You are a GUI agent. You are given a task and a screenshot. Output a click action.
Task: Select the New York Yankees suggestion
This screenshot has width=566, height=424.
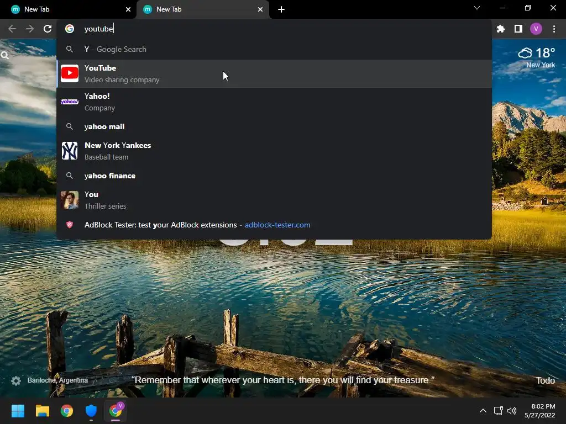click(274, 151)
